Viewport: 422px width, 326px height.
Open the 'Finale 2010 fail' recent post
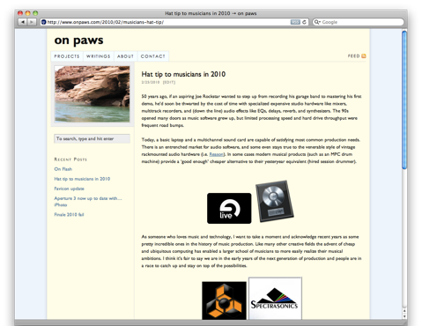pos(69,215)
